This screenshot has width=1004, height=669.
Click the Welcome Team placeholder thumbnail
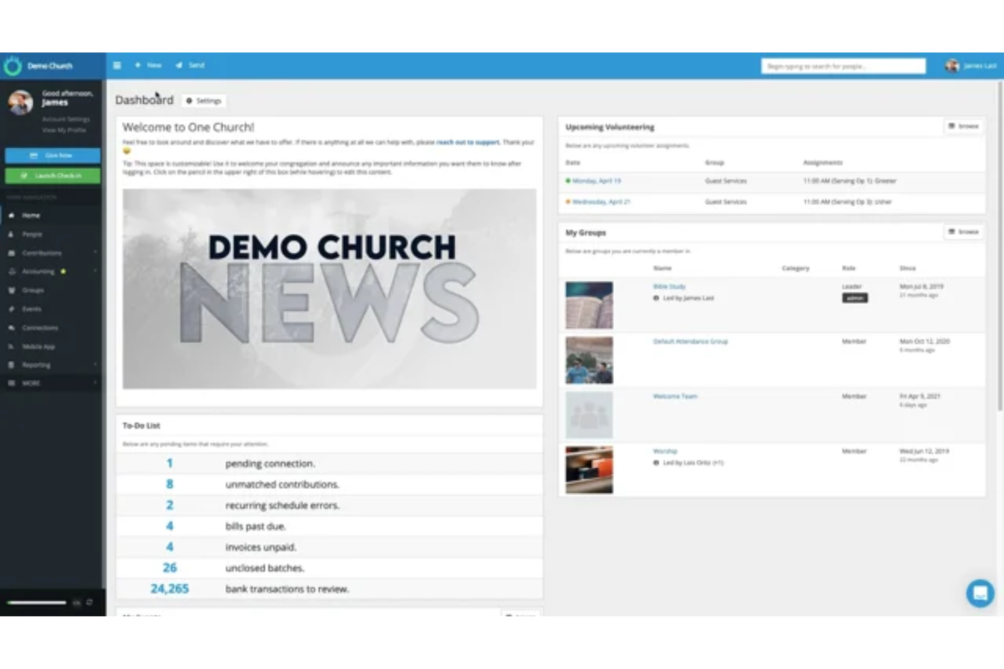point(589,415)
